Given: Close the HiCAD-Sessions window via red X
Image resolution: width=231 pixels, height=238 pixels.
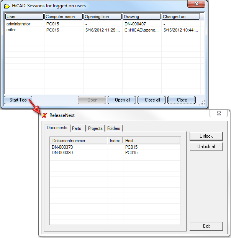Looking at the screenshot, I should [x=197, y=4].
